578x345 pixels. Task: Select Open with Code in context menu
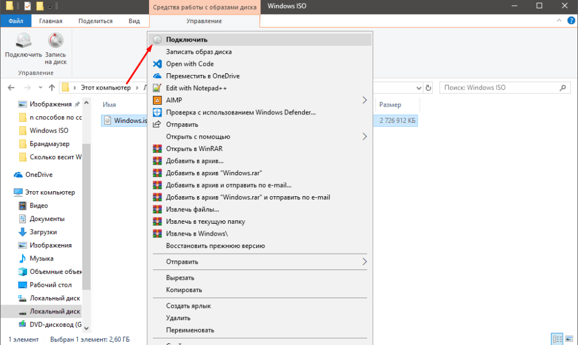tap(190, 64)
